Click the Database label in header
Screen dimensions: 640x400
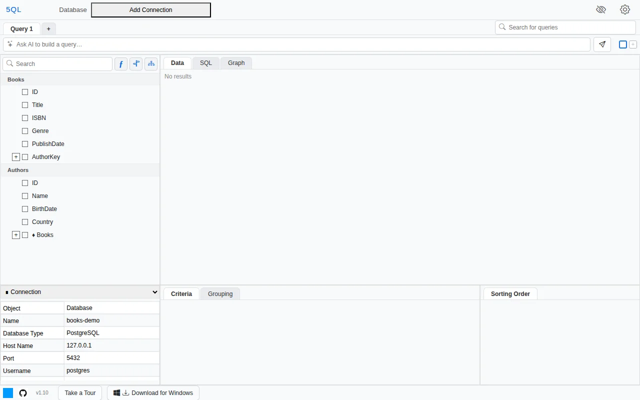pos(73,10)
